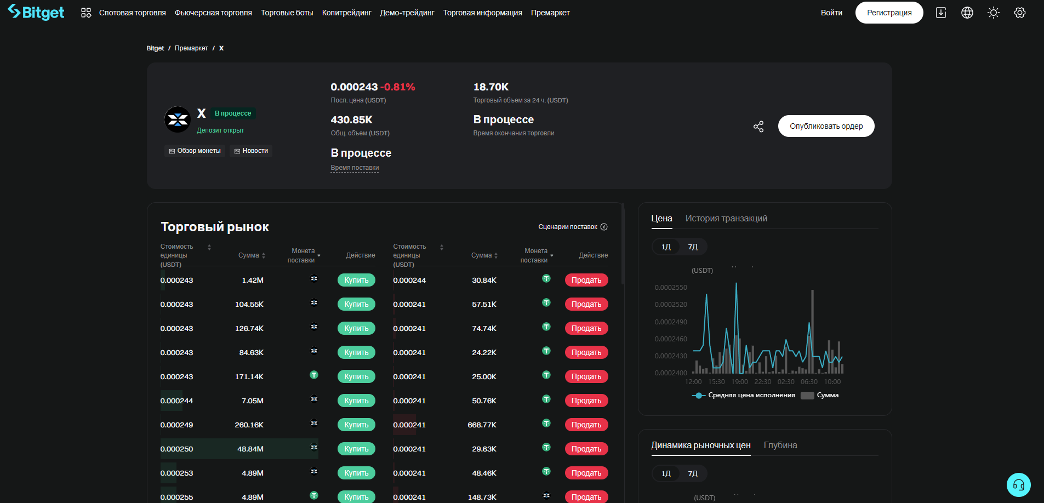Click the Регистрация button
This screenshot has height=503, width=1044.
889,13
